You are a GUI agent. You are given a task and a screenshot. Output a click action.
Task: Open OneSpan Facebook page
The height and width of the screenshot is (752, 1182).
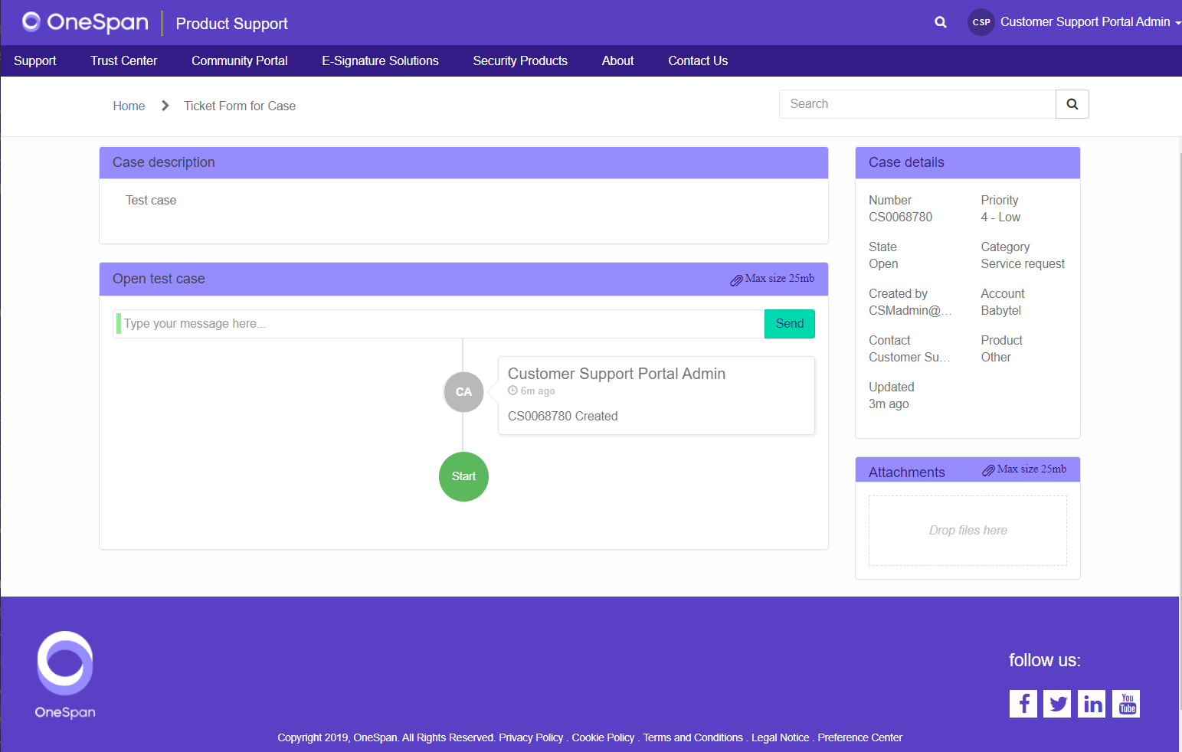(1023, 703)
